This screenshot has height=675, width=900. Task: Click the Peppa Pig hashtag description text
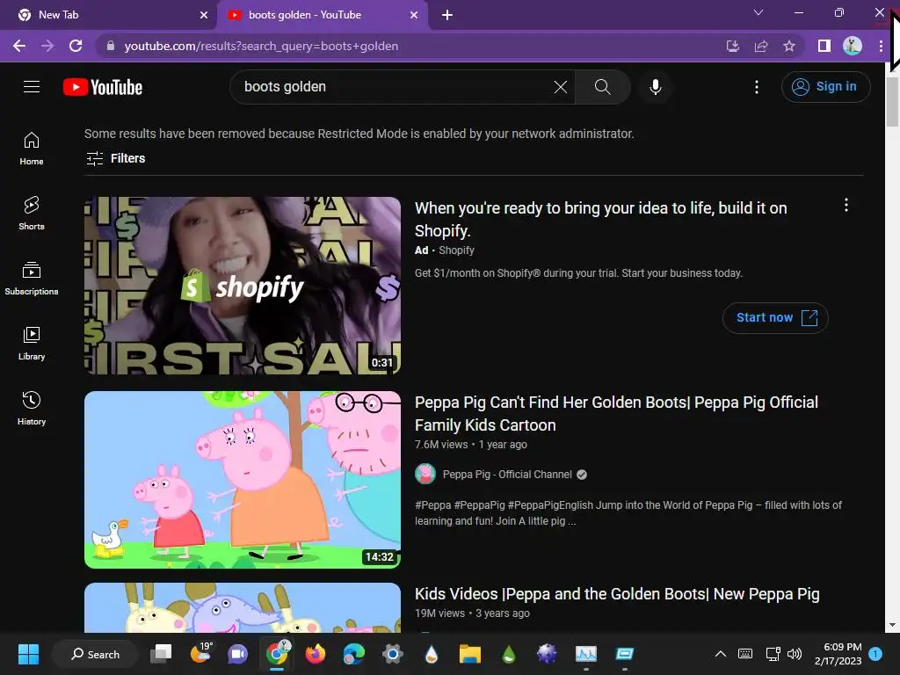click(628, 512)
